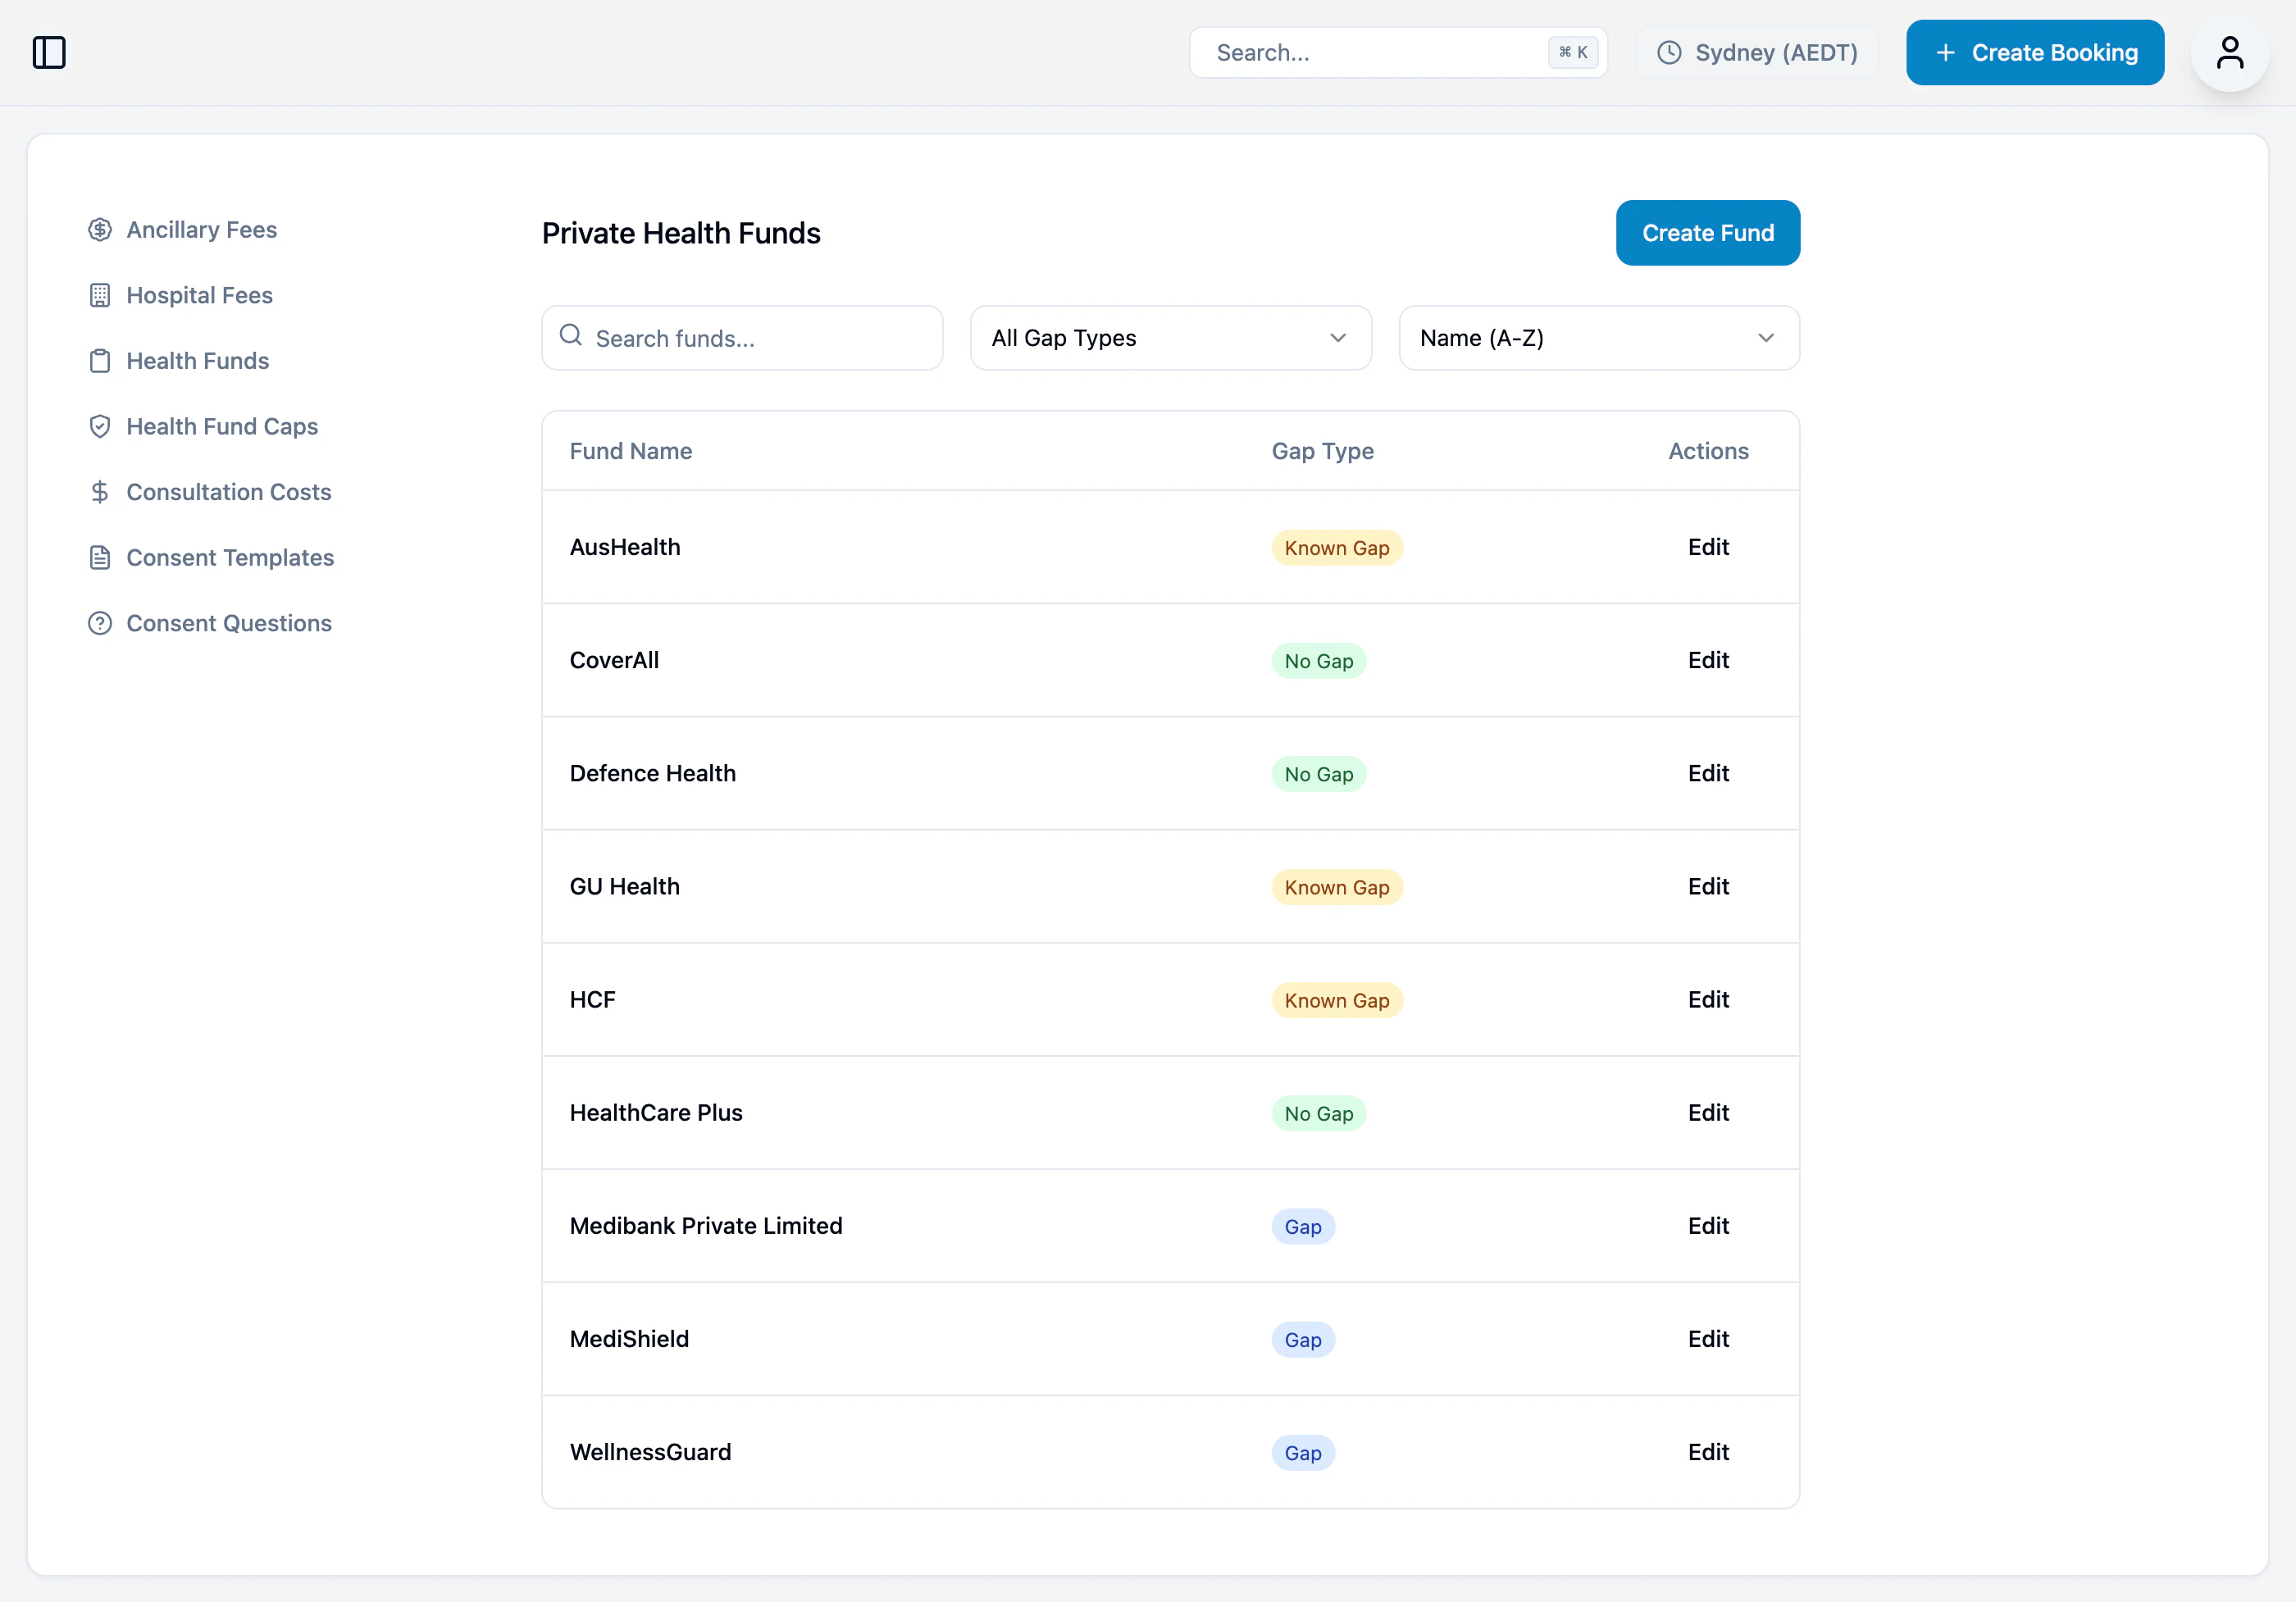Go to Health Funds in the sidebar
The width and height of the screenshot is (2296, 1602).
coord(197,361)
